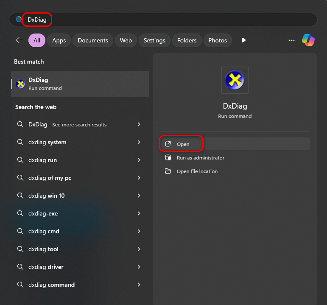Switch to the Apps filter tab

[59, 40]
